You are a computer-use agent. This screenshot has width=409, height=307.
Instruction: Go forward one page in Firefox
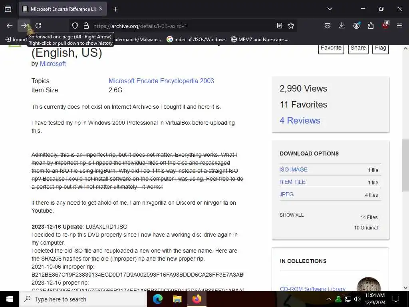pyautogui.click(x=24, y=26)
